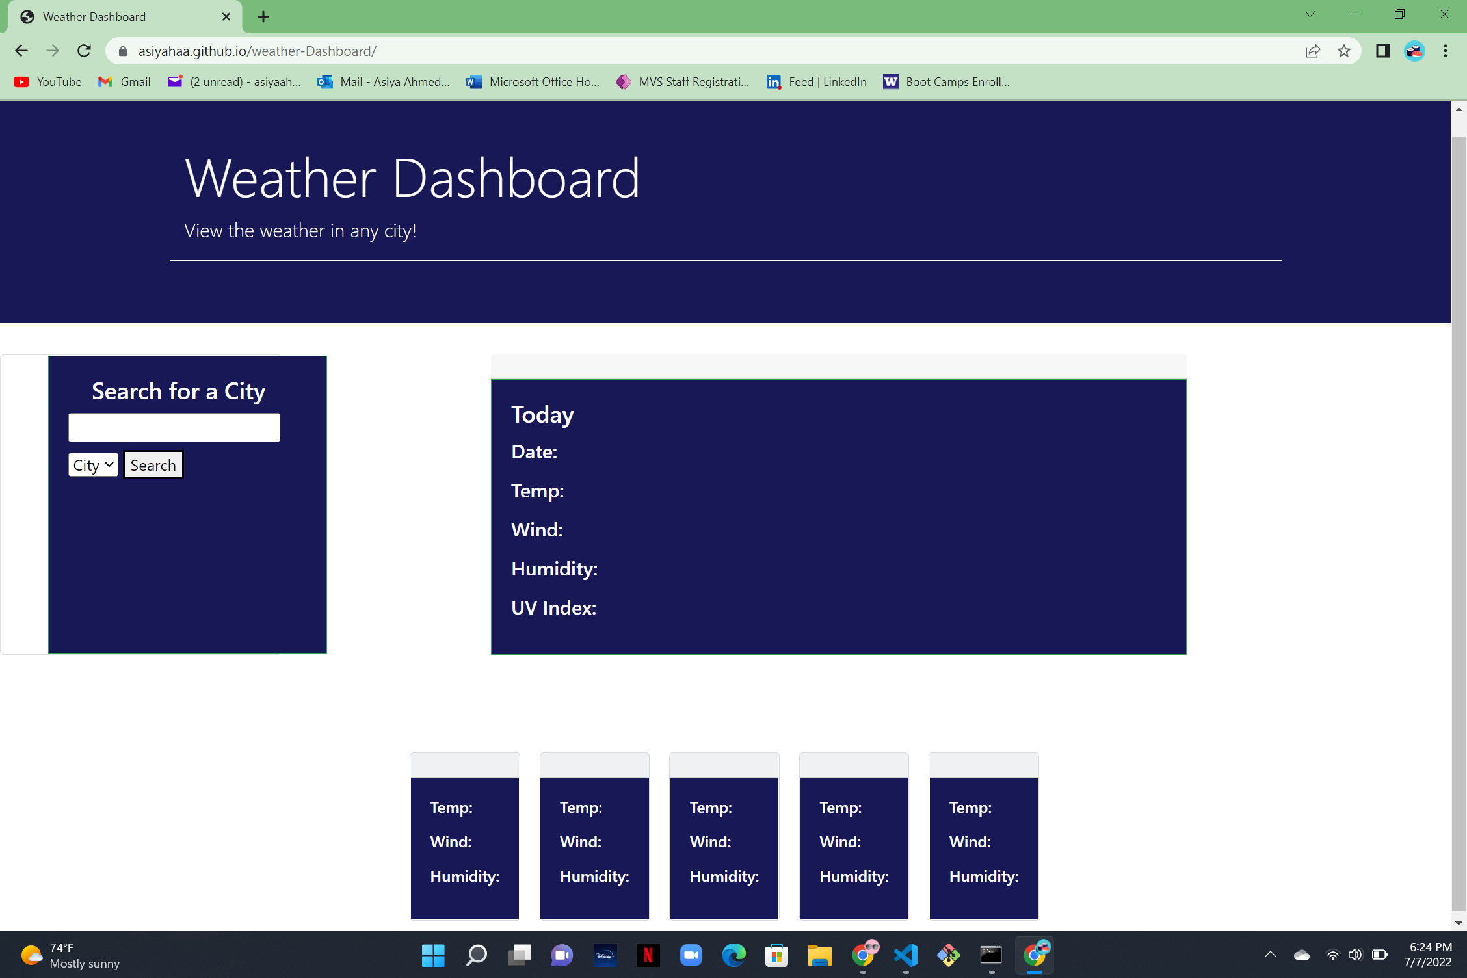Open Visual Studio Code from taskbar
This screenshot has height=978, width=1467.
(905, 955)
